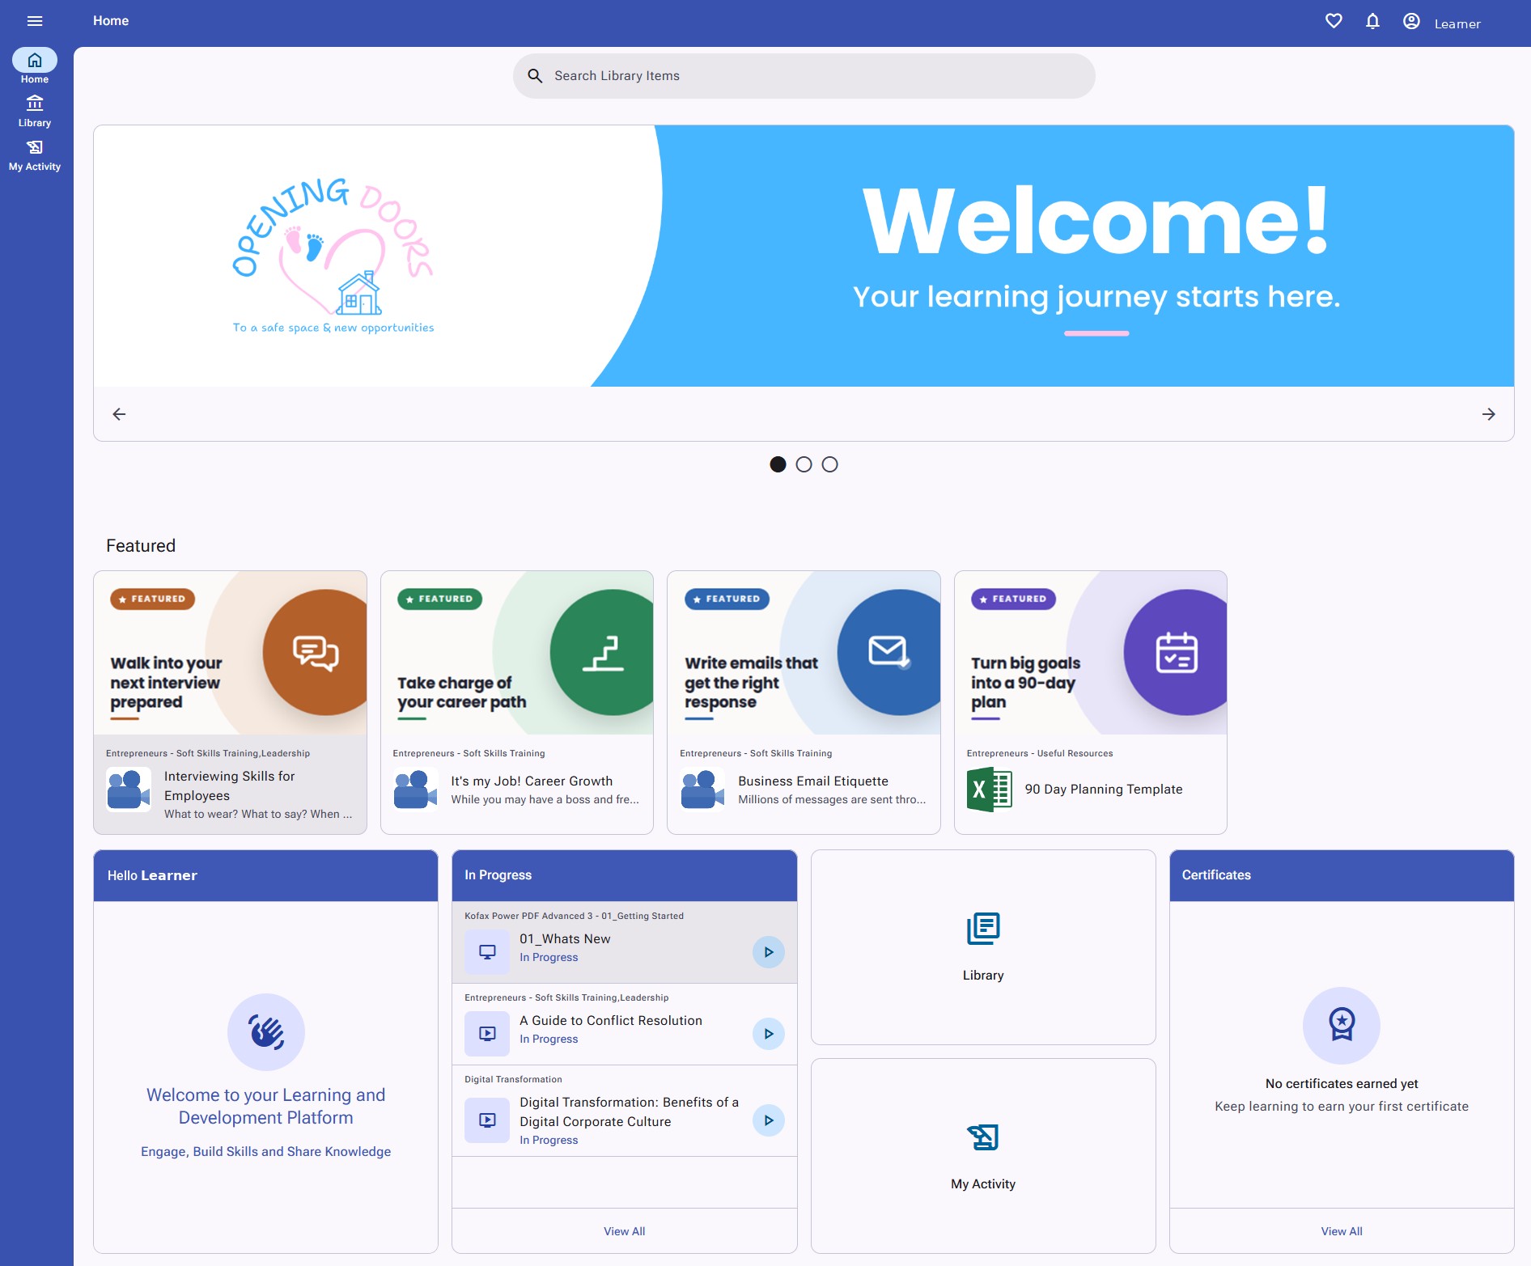This screenshot has height=1266, width=1531.
Task: Click the Excel icon for 90 Day Planning Template
Action: [989, 789]
